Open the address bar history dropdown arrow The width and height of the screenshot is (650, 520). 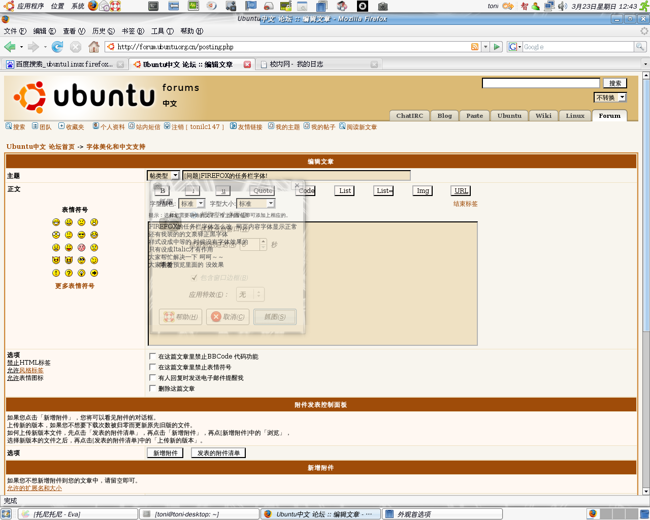(485, 47)
